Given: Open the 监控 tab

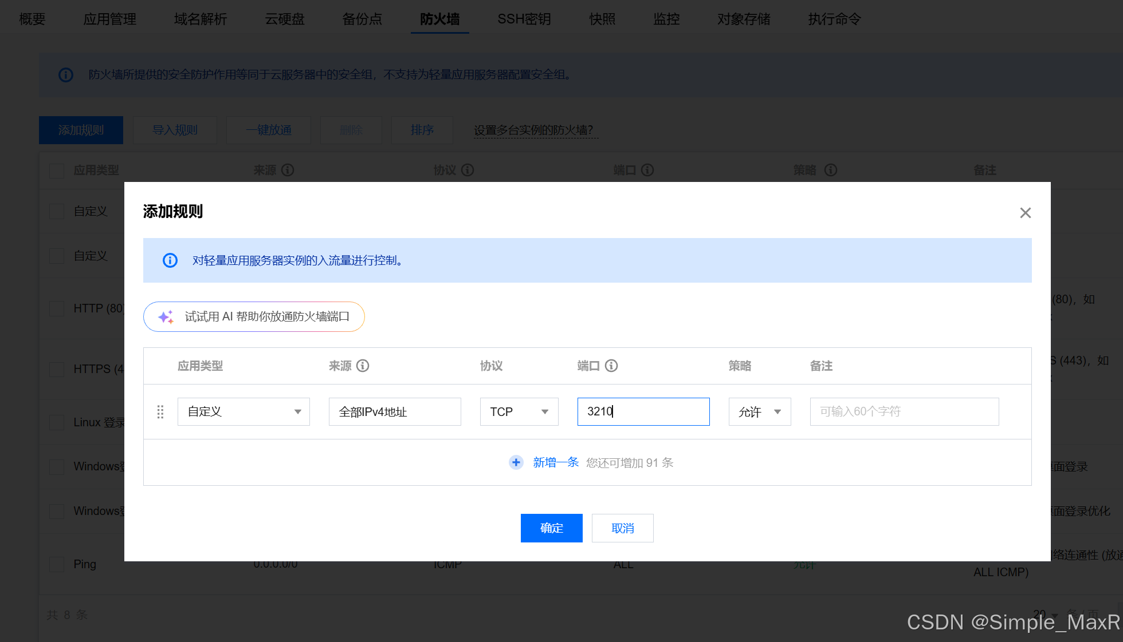Looking at the screenshot, I should pos(666,19).
